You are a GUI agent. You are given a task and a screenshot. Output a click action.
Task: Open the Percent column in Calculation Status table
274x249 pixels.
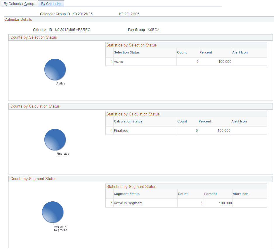(x=205, y=121)
